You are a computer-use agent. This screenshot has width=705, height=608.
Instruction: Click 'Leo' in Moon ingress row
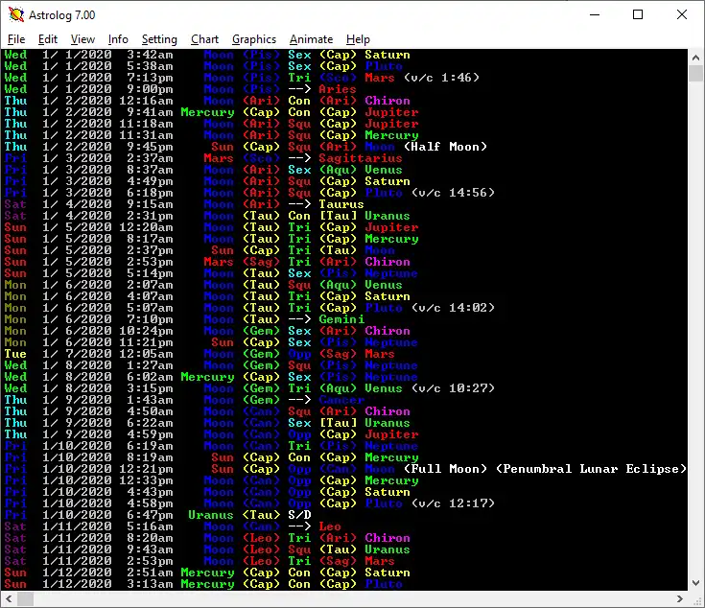point(330,526)
